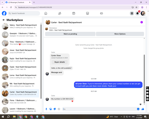This screenshot has width=149, height=119.
Task: Go back with browser back arrow
Action: click(3, 7)
